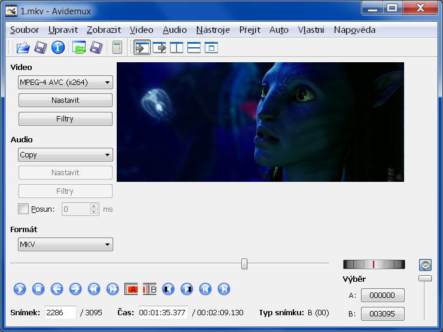Click the Load project green folder icon
This screenshot has width=443, height=332.
[79, 47]
